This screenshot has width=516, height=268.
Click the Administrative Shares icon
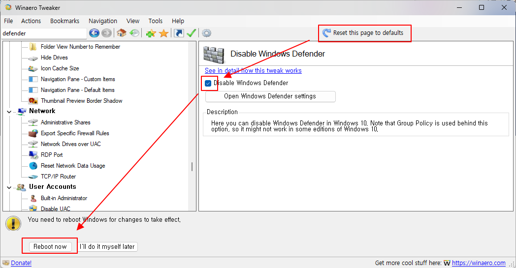[33, 122]
